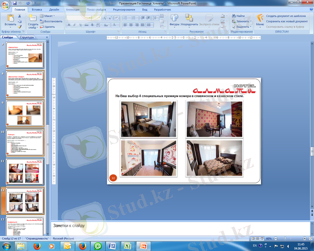The width and height of the screenshot is (314, 251).
Task: Open the Дизайн ribbon tab
Action: pos(54,9)
